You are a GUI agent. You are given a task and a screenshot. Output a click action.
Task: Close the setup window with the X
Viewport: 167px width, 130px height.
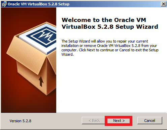point(164,4)
